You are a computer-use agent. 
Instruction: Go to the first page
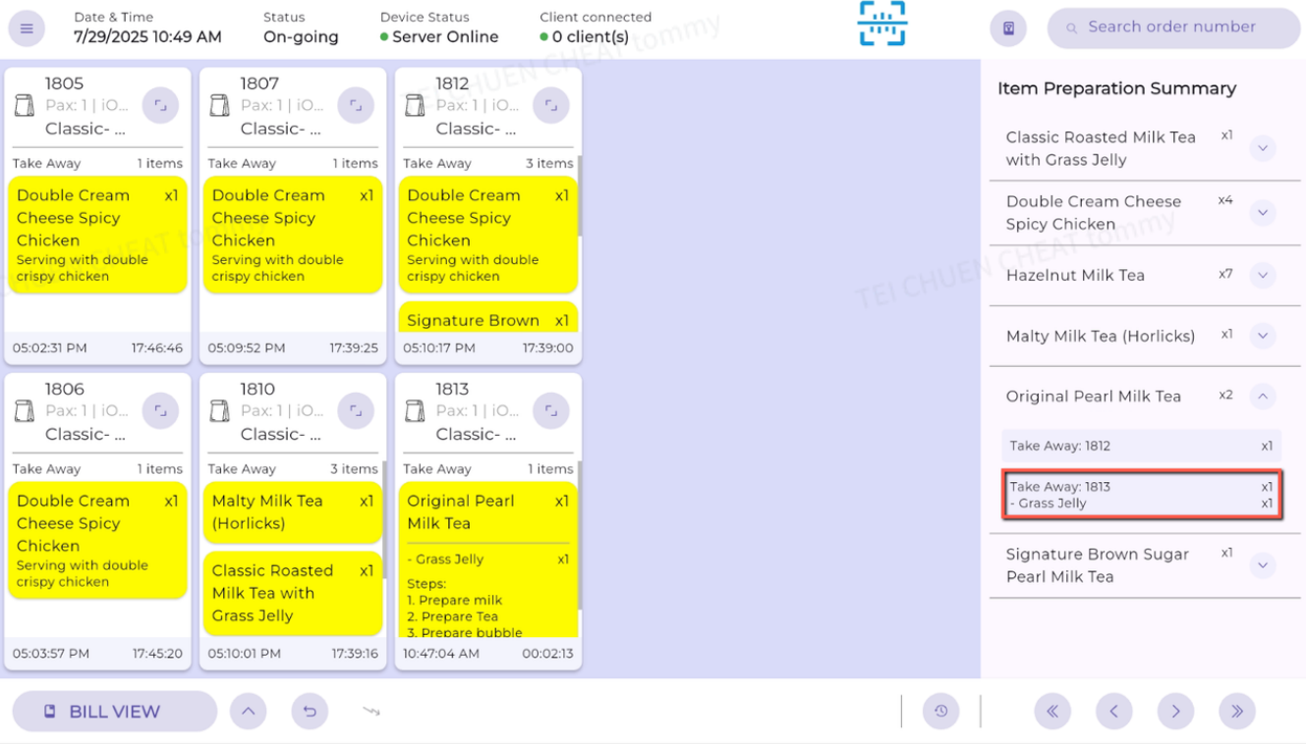(x=1051, y=712)
